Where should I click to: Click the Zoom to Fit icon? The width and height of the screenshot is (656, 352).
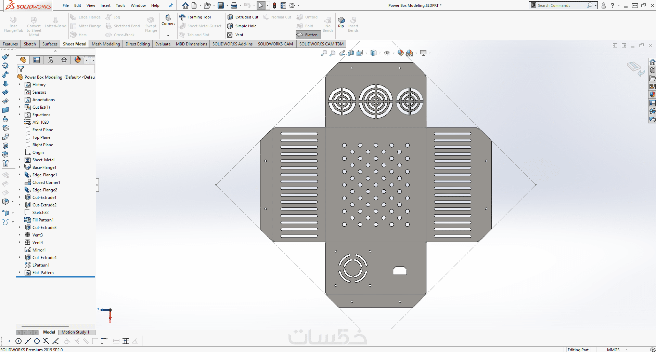point(324,53)
